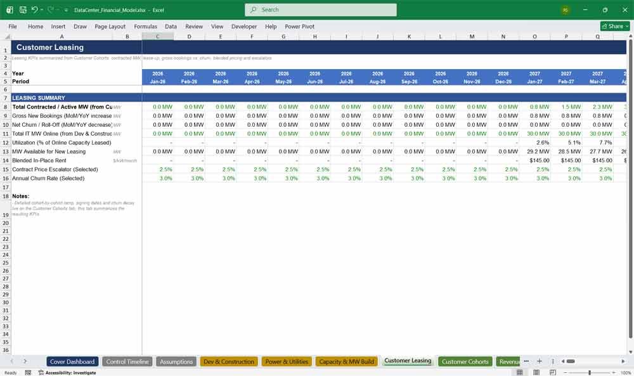Switch to Normal view icon
Image resolution: width=634 pixels, height=376 pixels.
(x=520, y=372)
